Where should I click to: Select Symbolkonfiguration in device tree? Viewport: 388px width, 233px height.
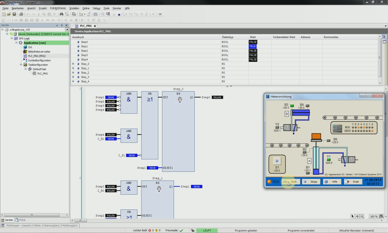[x=39, y=60]
